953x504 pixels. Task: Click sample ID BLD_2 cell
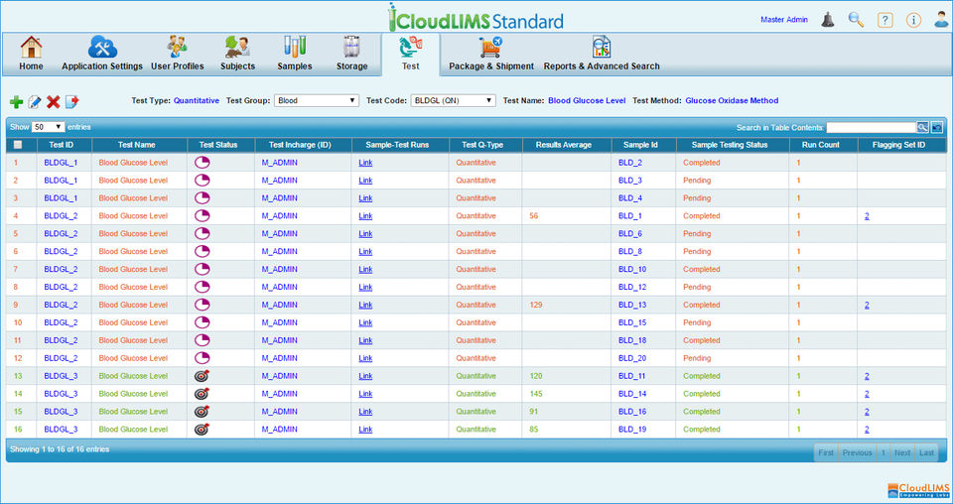pyautogui.click(x=629, y=163)
